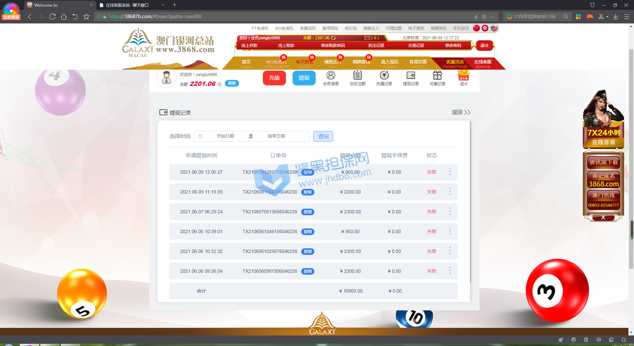Select the US flag language icon
The width and height of the screenshot is (634, 346).
[494, 28]
